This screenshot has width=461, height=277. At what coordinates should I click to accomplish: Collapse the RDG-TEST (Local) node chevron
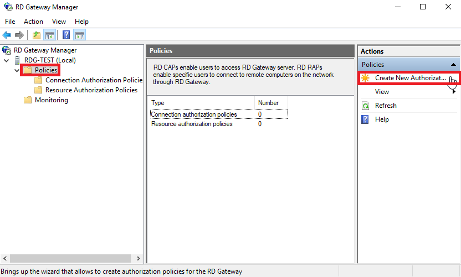point(7,60)
